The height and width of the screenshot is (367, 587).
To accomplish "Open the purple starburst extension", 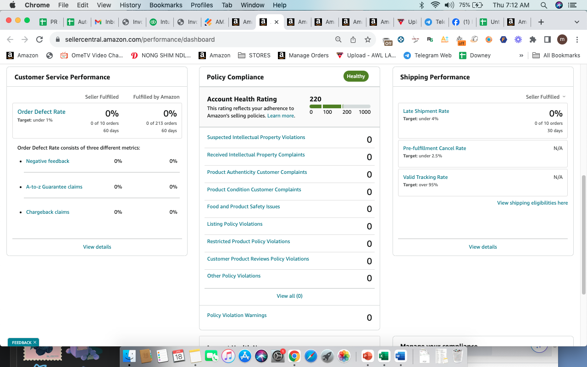I will pos(518,39).
